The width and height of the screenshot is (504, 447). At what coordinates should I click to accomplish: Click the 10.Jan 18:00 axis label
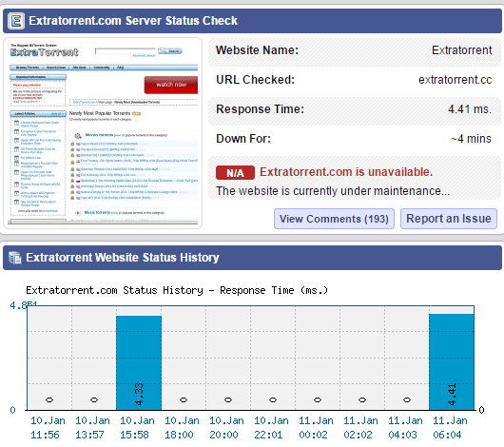coord(182,428)
